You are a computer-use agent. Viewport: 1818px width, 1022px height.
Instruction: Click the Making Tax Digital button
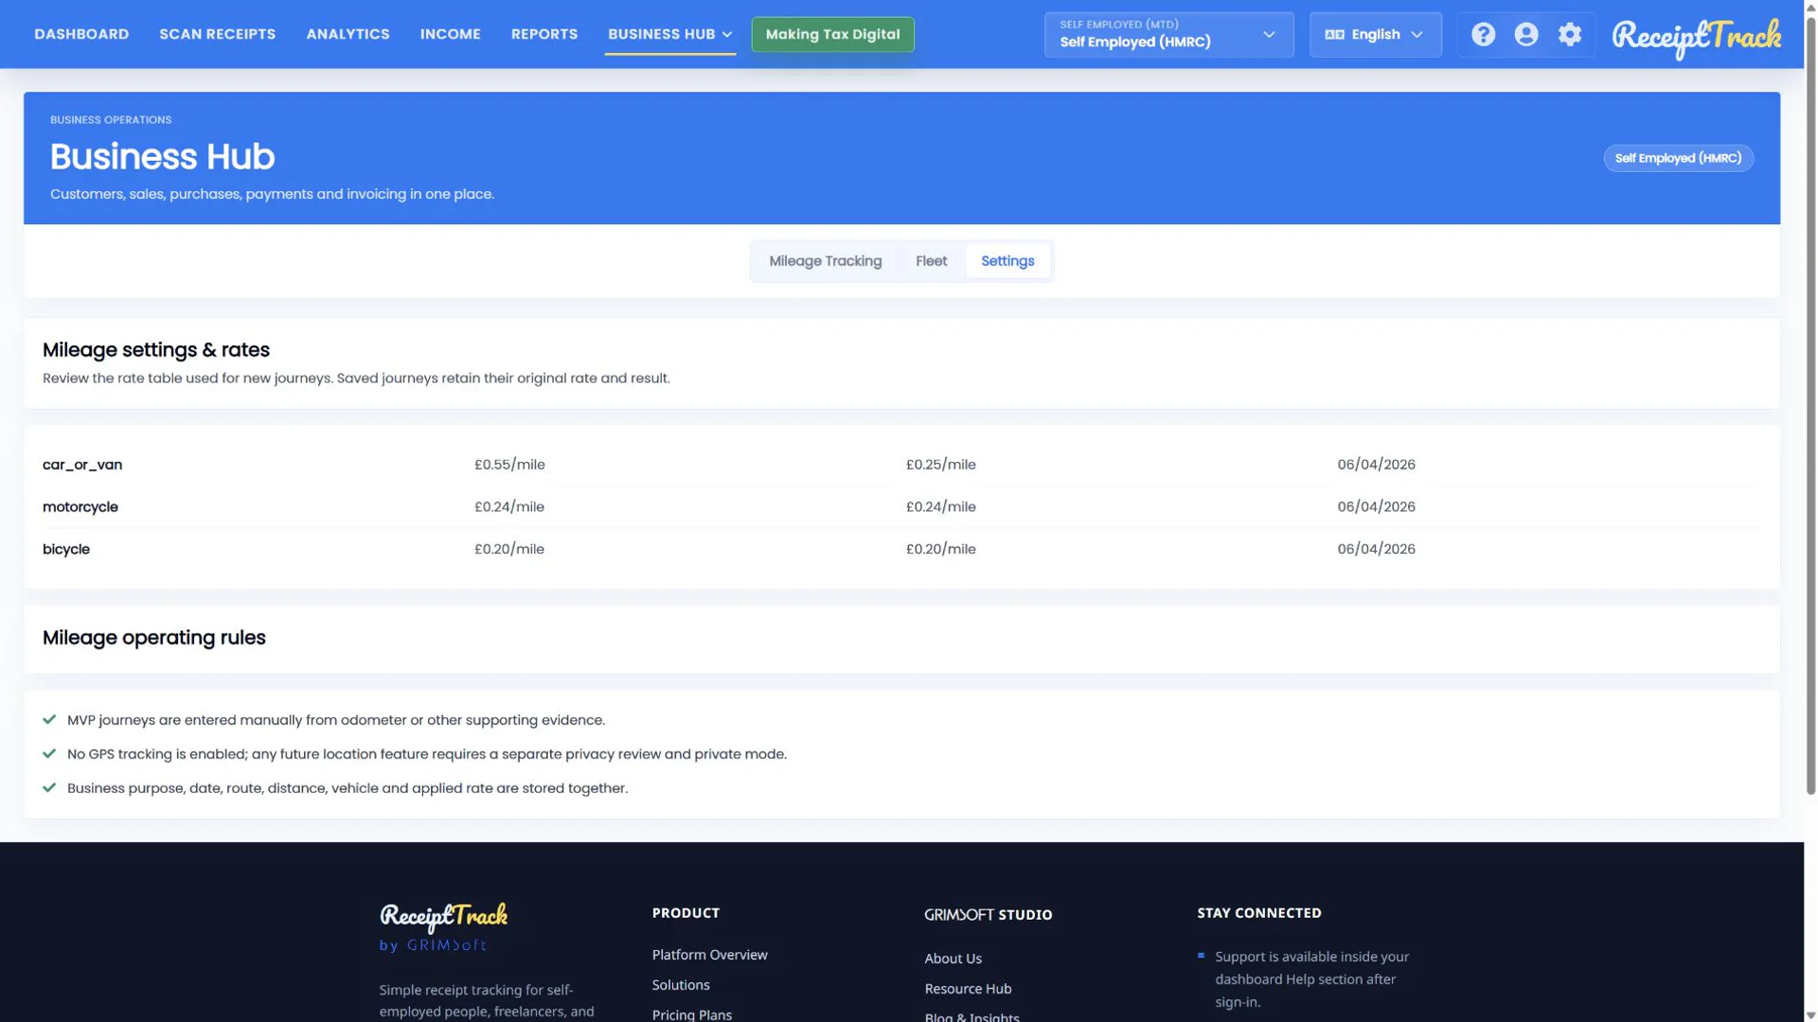(832, 34)
